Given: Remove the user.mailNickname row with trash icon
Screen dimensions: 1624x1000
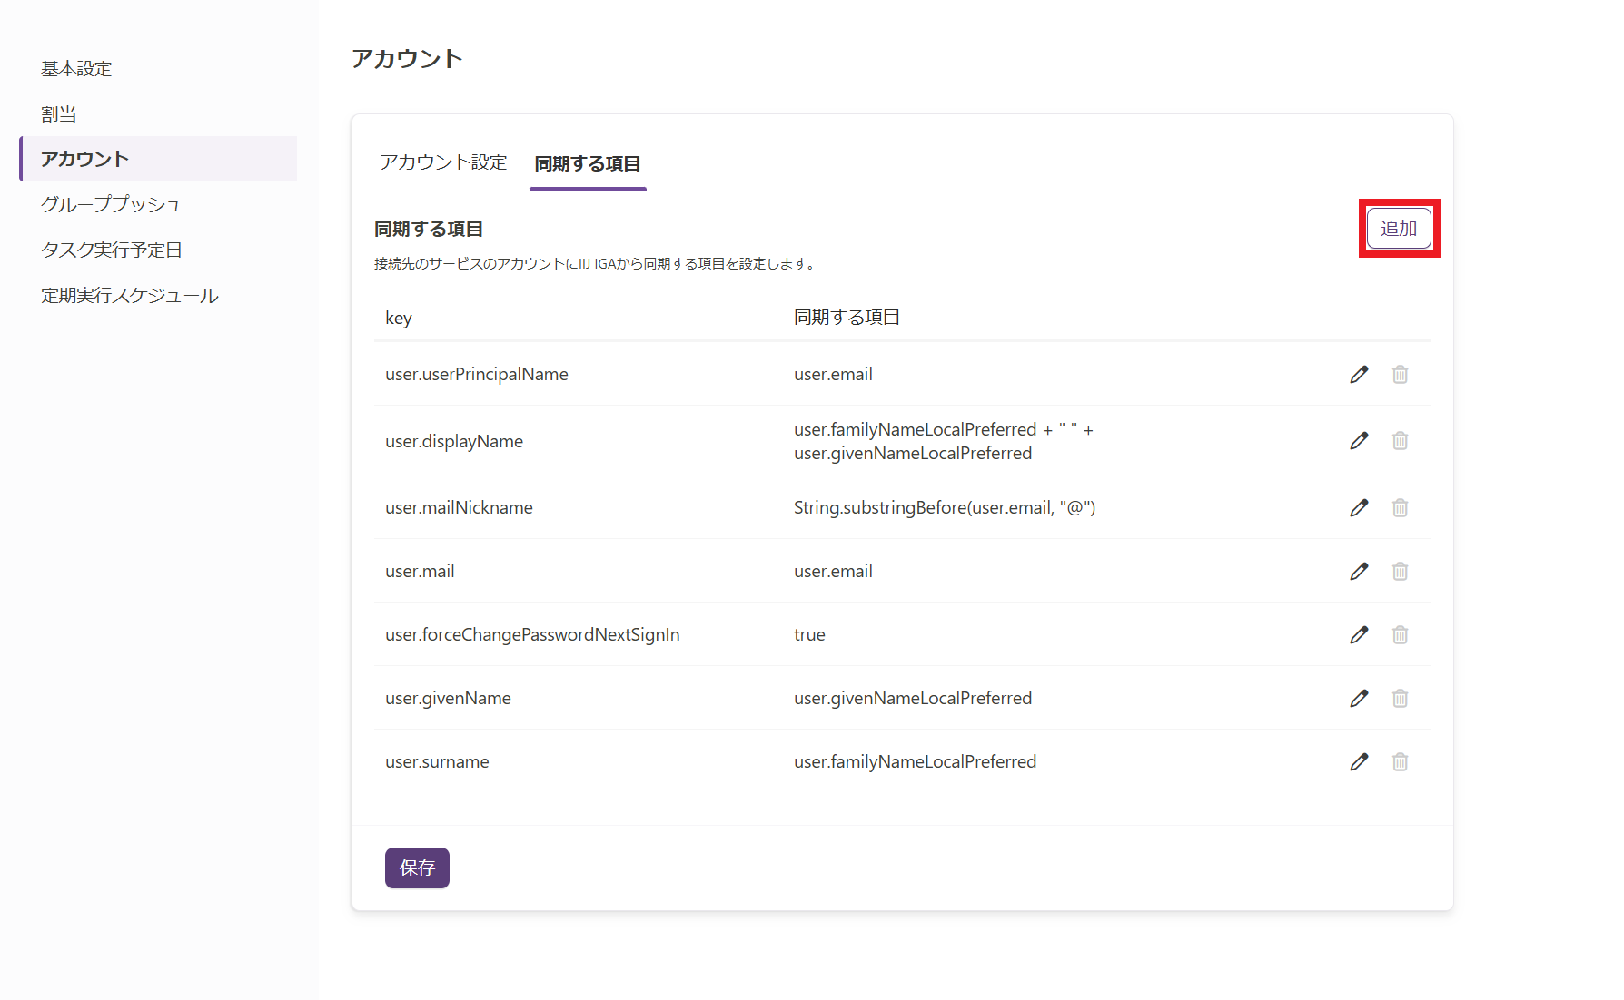Looking at the screenshot, I should 1400,508.
